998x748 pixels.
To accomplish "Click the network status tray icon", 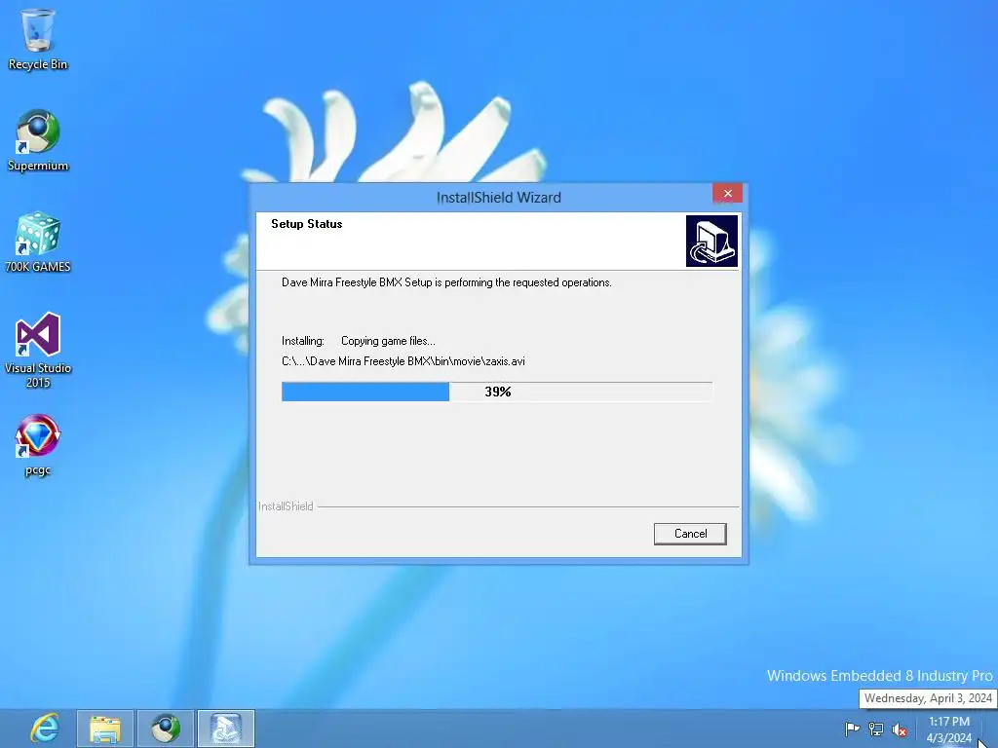I will [x=876, y=729].
